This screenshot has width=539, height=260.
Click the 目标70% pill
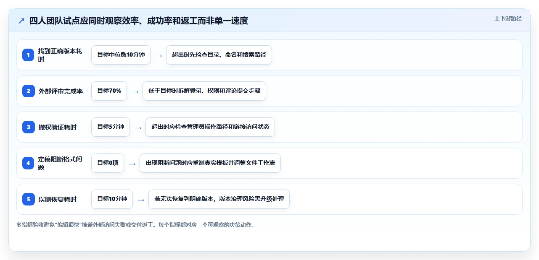click(109, 91)
